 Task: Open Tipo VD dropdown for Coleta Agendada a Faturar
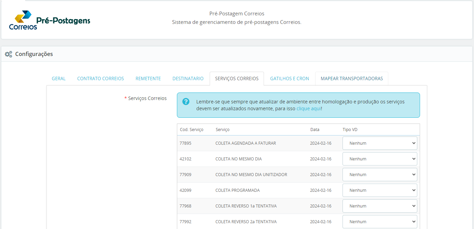(380, 143)
